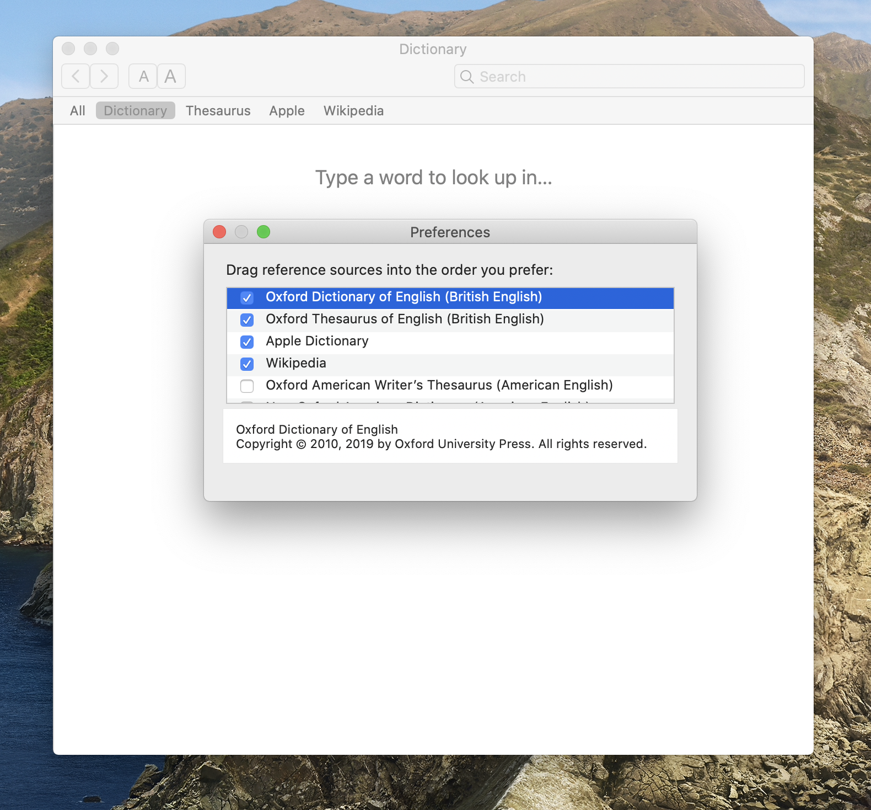Screen dimensions: 871x810
Task: Select the Wikipedia row in source list
Action: pos(450,365)
